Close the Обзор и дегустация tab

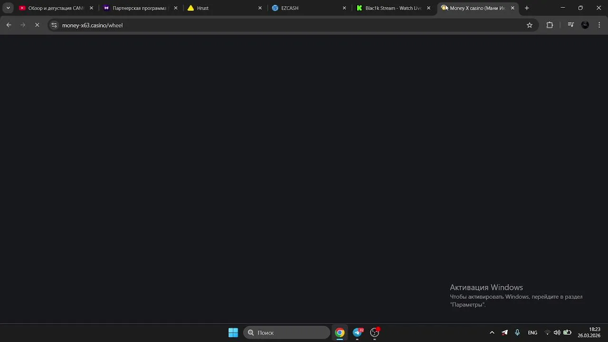91,8
